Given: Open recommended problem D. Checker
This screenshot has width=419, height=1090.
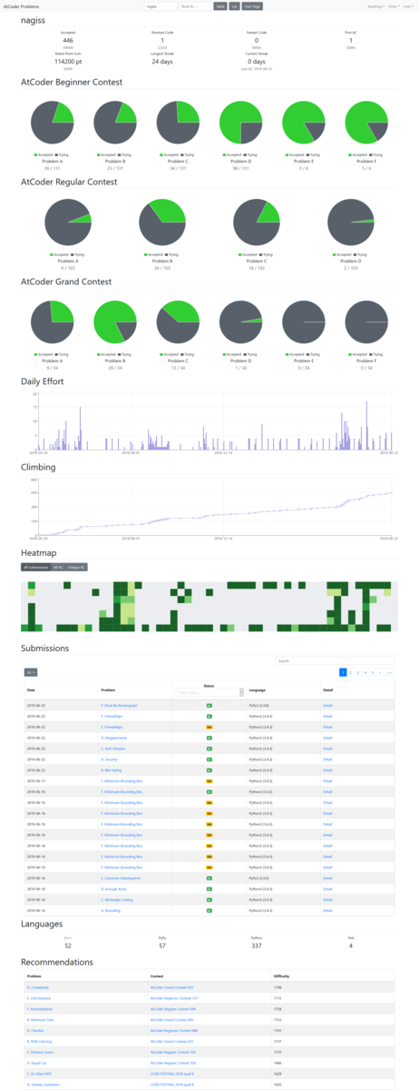Looking at the screenshot, I should (x=35, y=1030).
